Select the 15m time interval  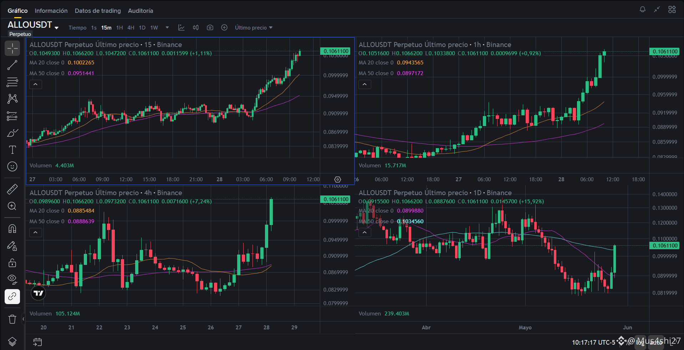pos(106,27)
